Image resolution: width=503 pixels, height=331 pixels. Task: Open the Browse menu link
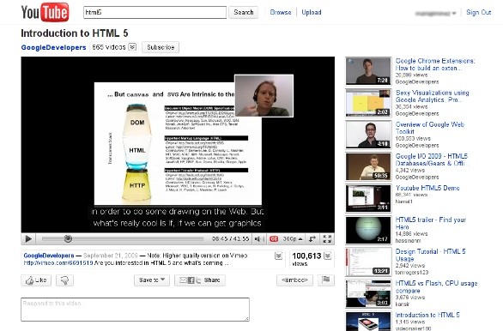pyautogui.click(x=281, y=12)
